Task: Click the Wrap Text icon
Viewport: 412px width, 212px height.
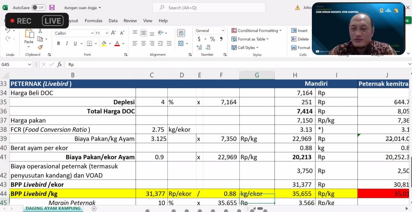Action: pyautogui.click(x=181, y=33)
